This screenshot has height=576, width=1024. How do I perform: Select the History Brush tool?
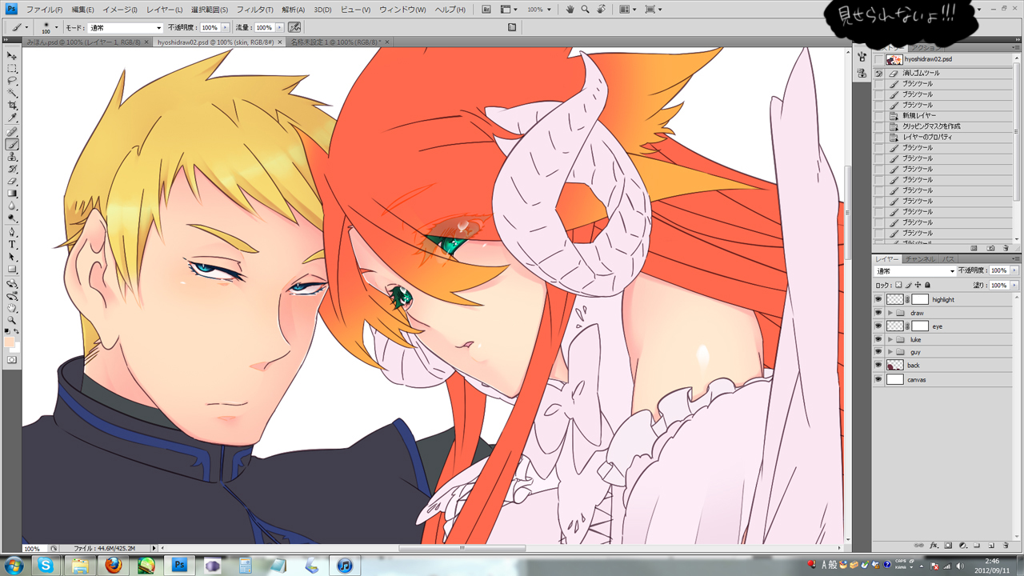pos(12,170)
